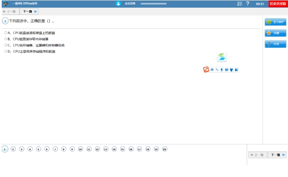Click the user avatar icon
The image size is (288, 177).
(x=118, y=3)
